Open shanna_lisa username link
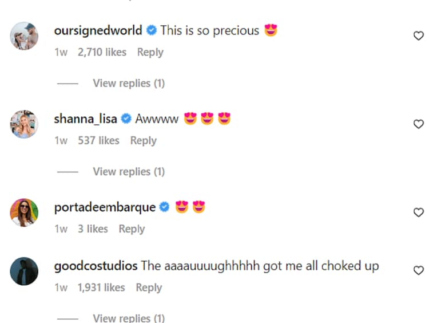Viewport: 429px width, 323px height. tap(85, 119)
